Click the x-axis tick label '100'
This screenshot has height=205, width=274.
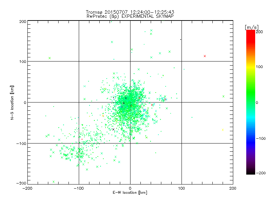pos(182,188)
